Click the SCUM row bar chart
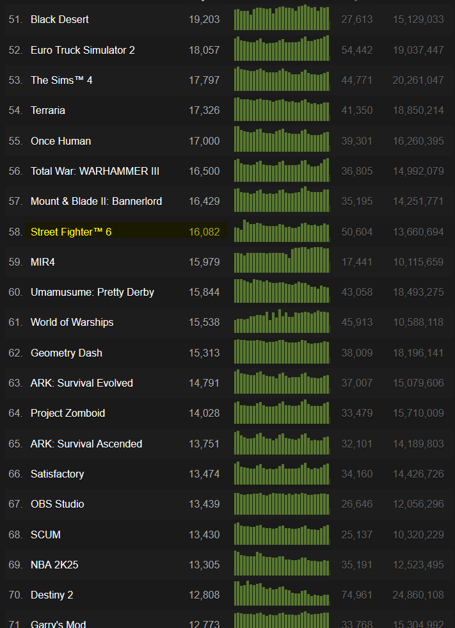 [282, 533]
